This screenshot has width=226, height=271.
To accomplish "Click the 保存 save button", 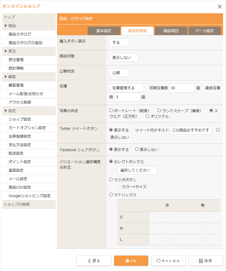I will (x=205, y=261).
